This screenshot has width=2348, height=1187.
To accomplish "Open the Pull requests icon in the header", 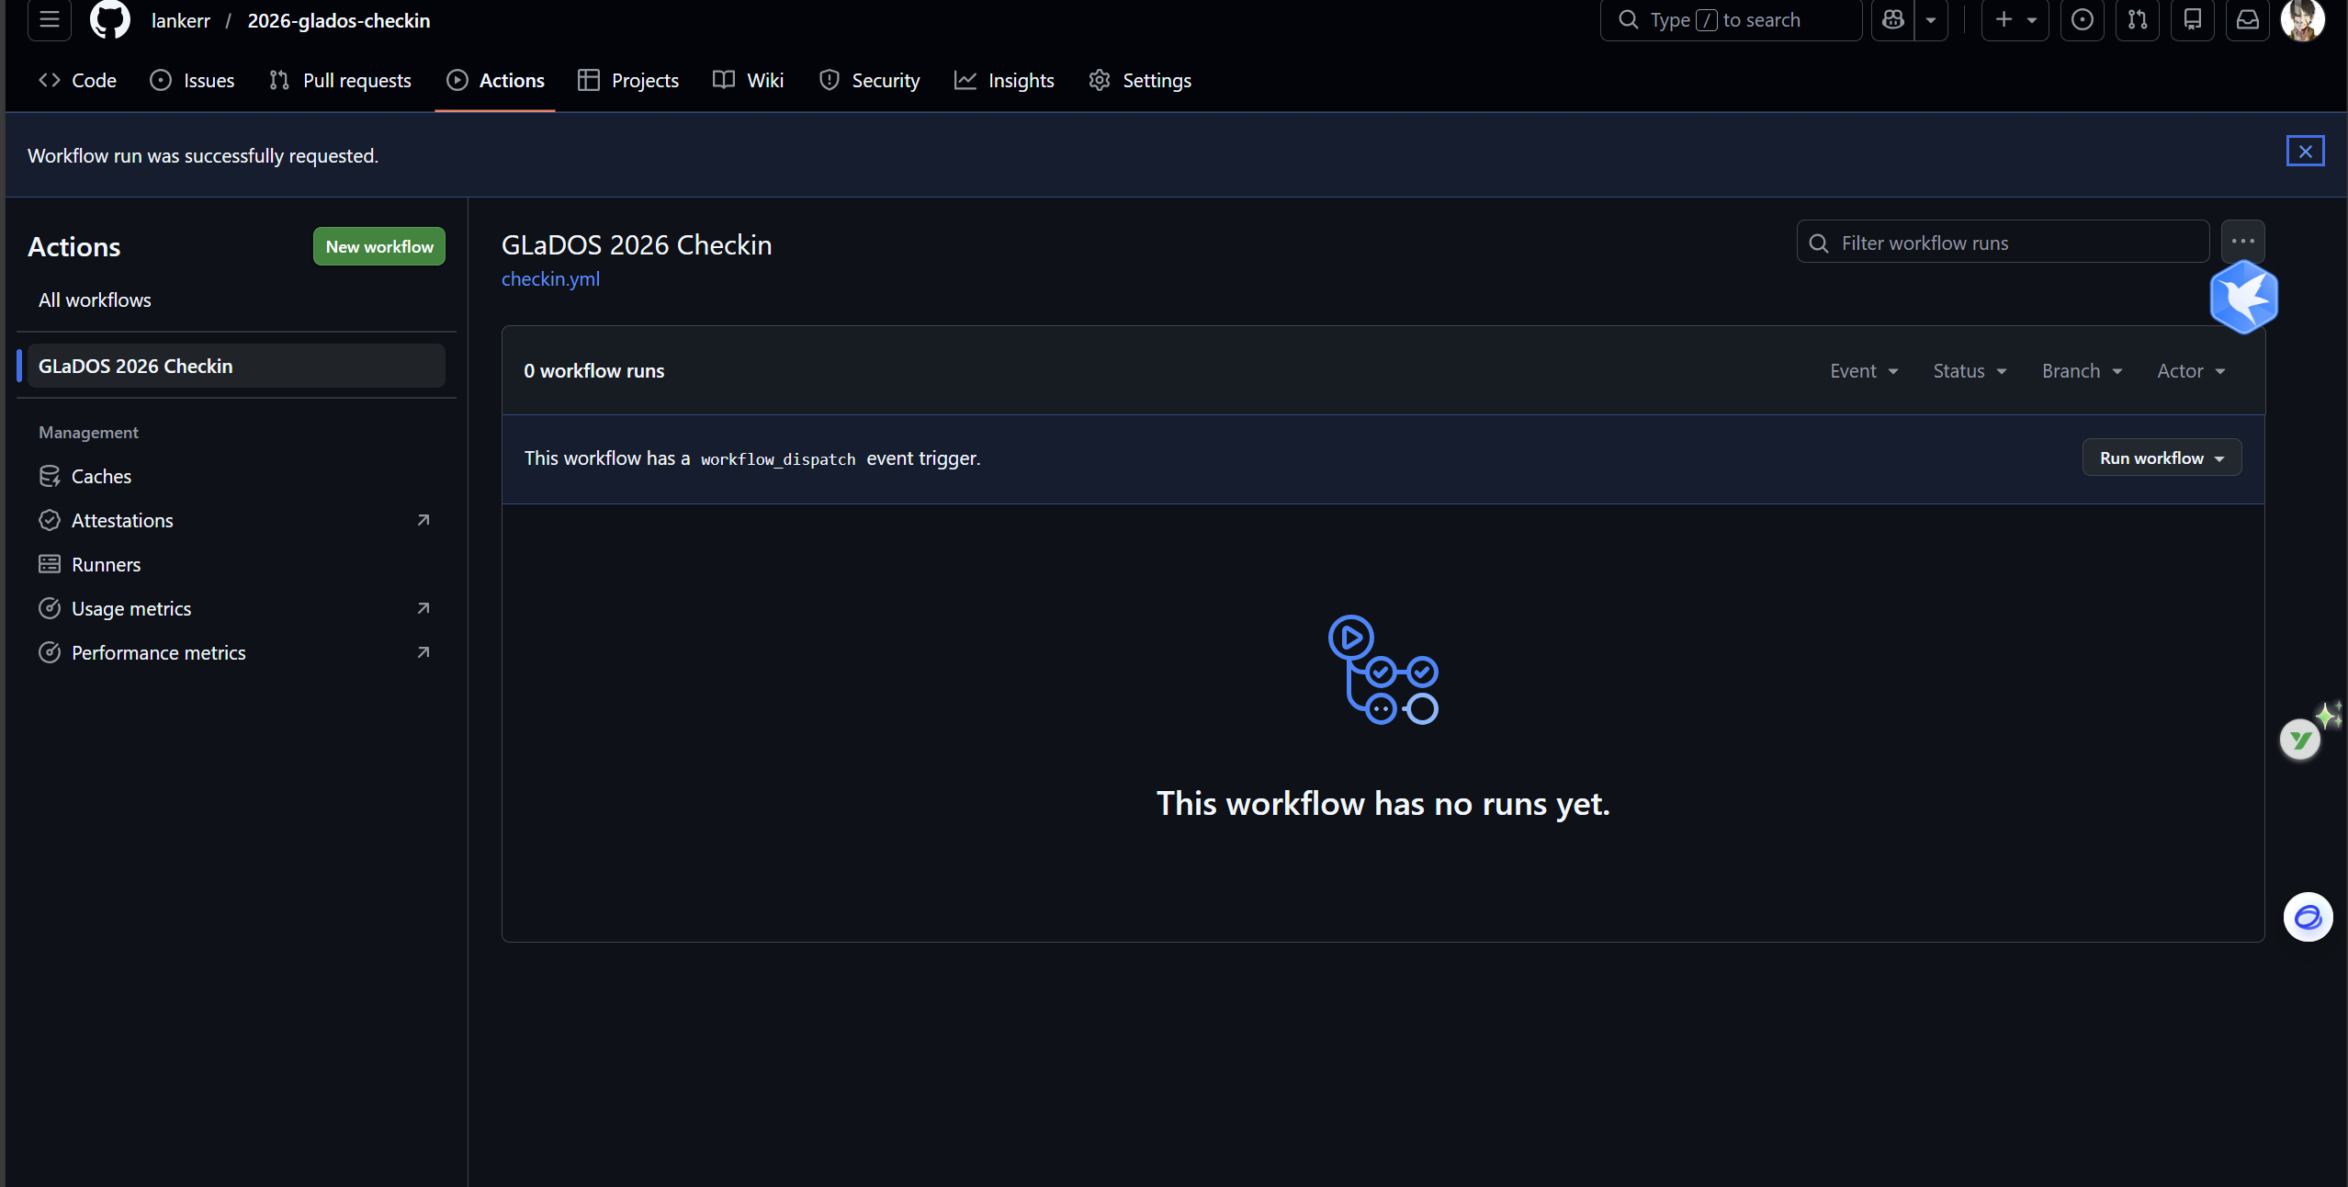I will tap(2138, 19).
